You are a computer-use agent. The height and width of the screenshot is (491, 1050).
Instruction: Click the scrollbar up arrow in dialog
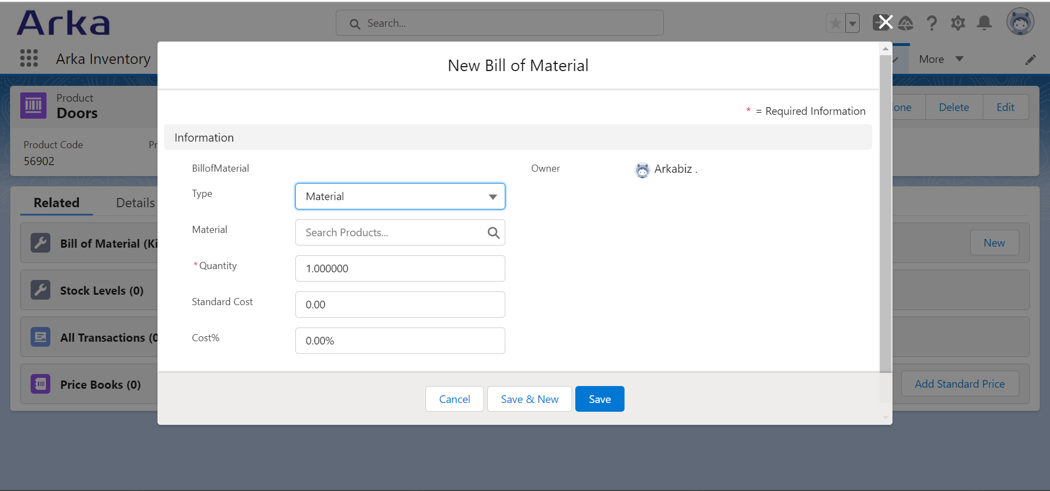pos(885,49)
